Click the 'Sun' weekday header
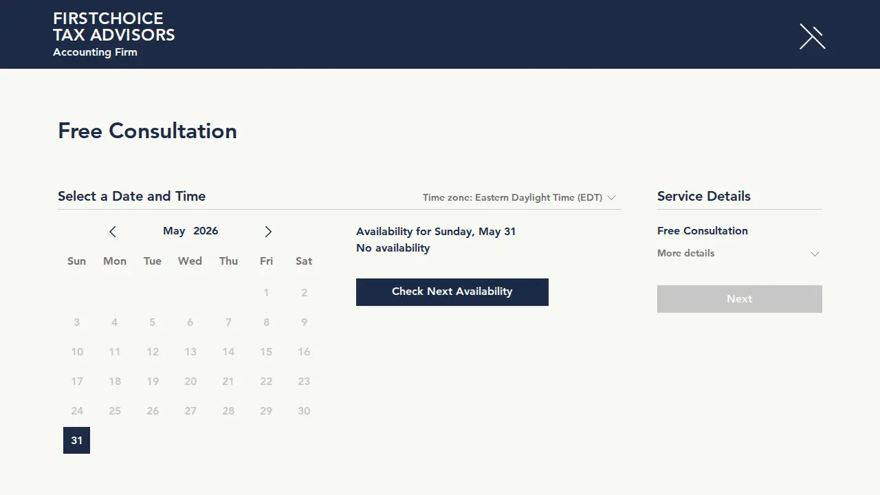The height and width of the screenshot is (495, 880). coord(77,261)
